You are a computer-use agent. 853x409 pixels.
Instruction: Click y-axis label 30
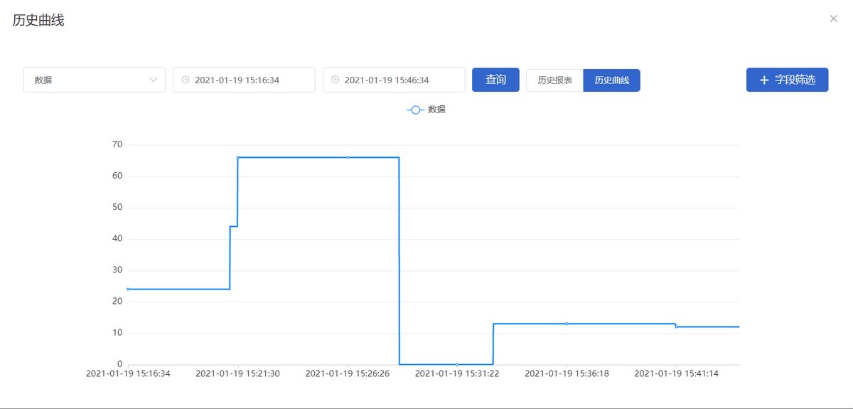pyautogui.click(x=117, y=270)
